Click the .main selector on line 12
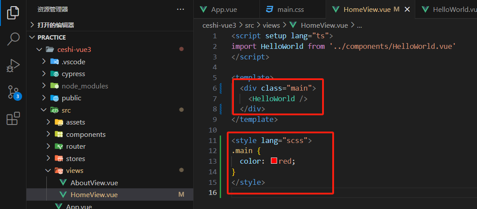This screenshot has width=477, height=209. click(x=242, y=150)
